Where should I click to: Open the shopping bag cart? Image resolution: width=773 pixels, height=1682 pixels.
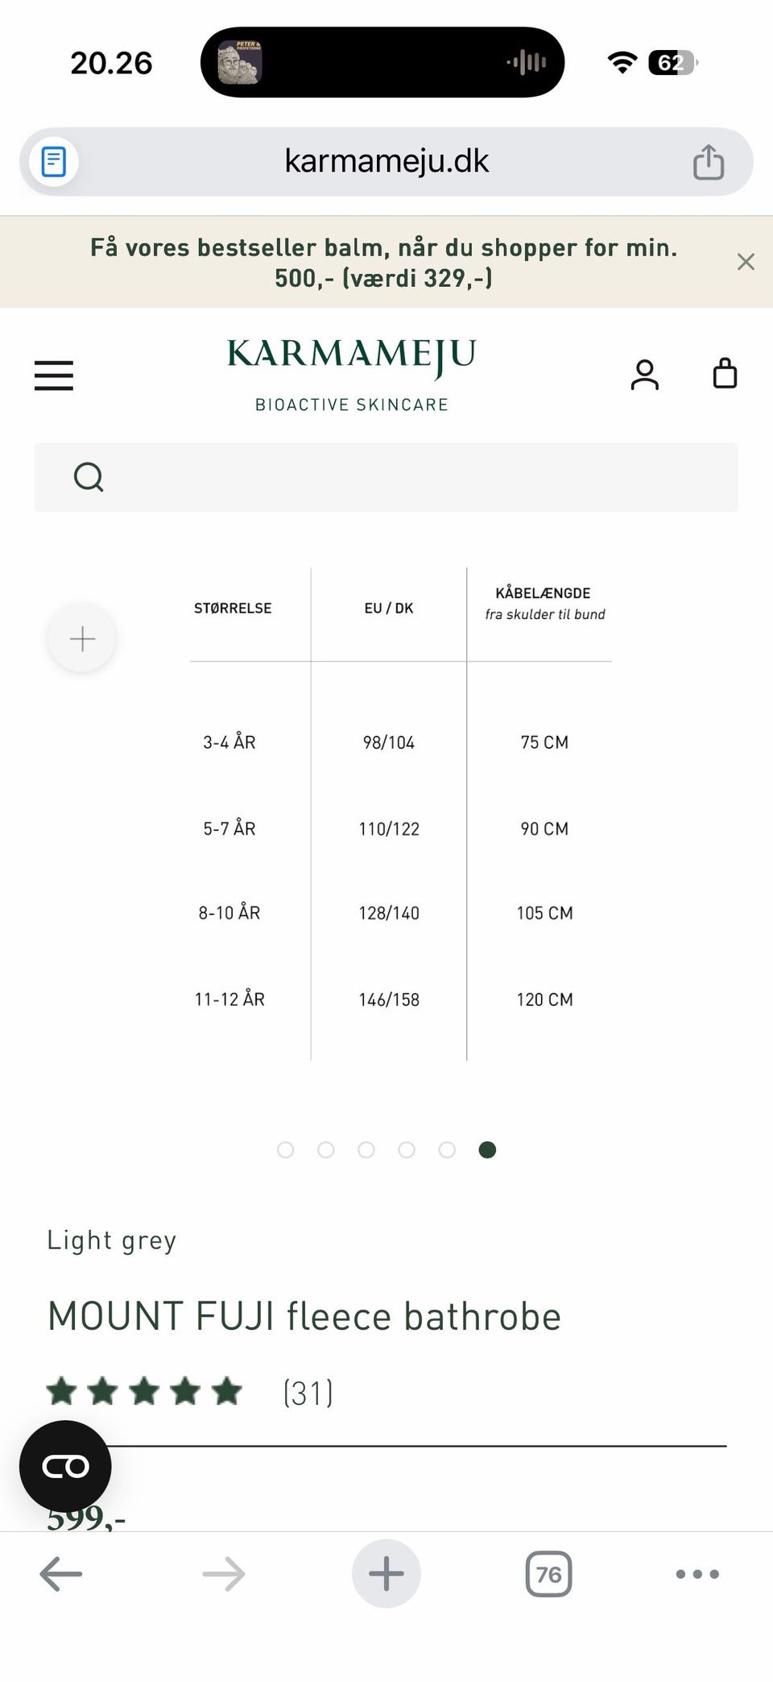click(x=725, y=374)
